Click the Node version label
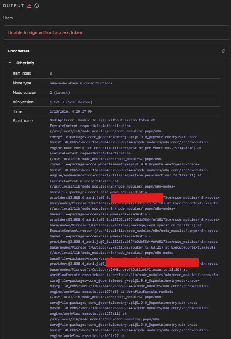Screen dimensions: 231x339 (x=25, y=93)
